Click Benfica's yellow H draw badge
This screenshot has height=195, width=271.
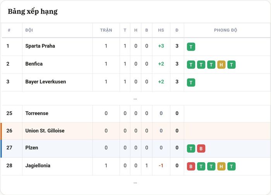coord(221,64)
